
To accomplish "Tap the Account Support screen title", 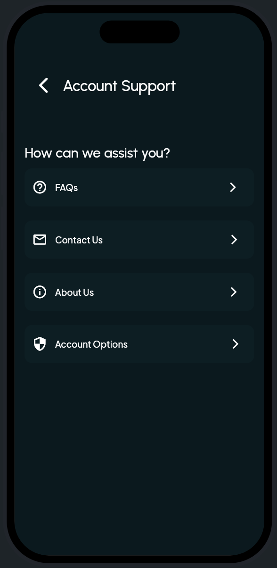I will click(119, 85).
